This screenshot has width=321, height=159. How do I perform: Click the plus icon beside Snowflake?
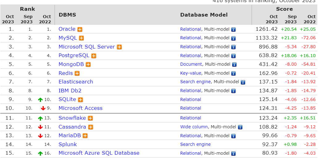pos(90,118)
